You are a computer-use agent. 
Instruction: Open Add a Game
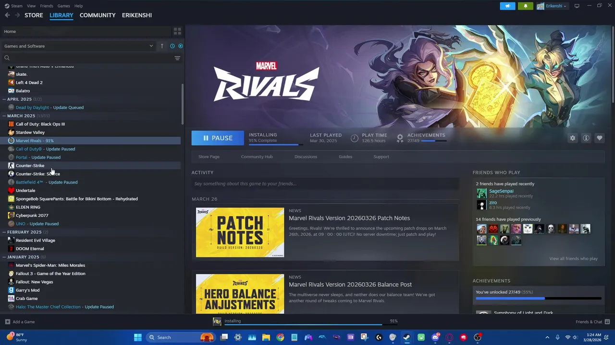point(20,322)
